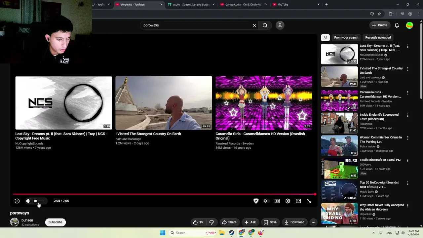This screenshot has height=238, width=423.
Task: Open Steam from the taskbar
Action: 231,233
